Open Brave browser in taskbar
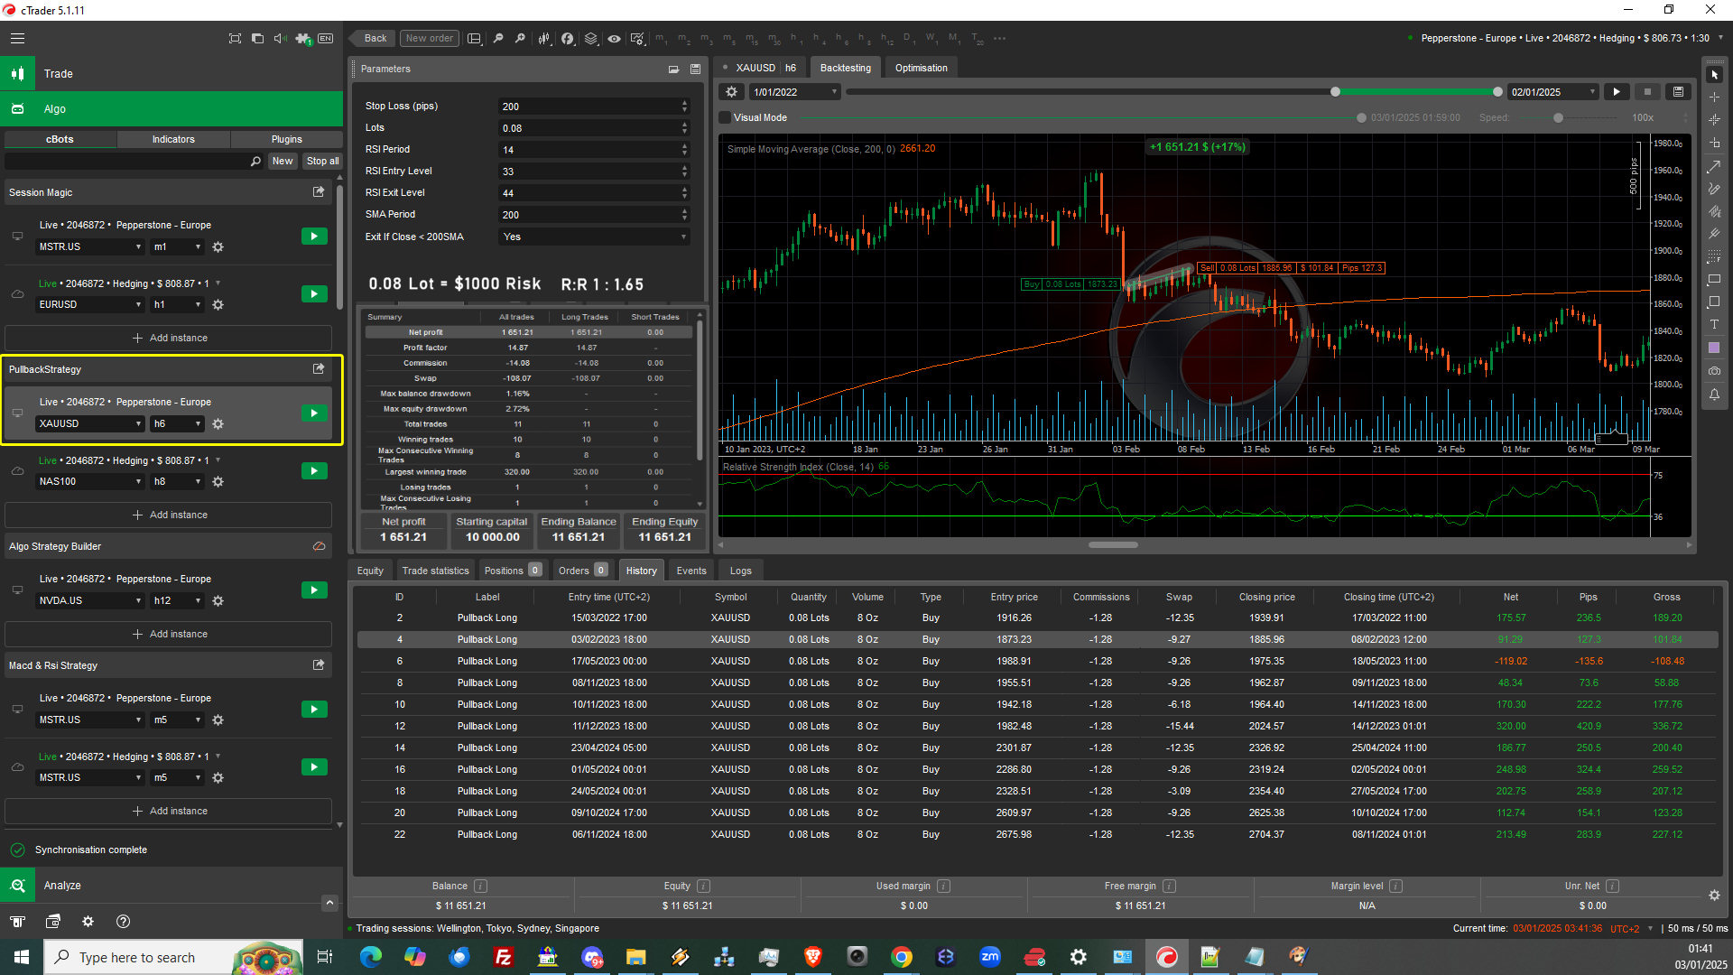 coord(812,957)
